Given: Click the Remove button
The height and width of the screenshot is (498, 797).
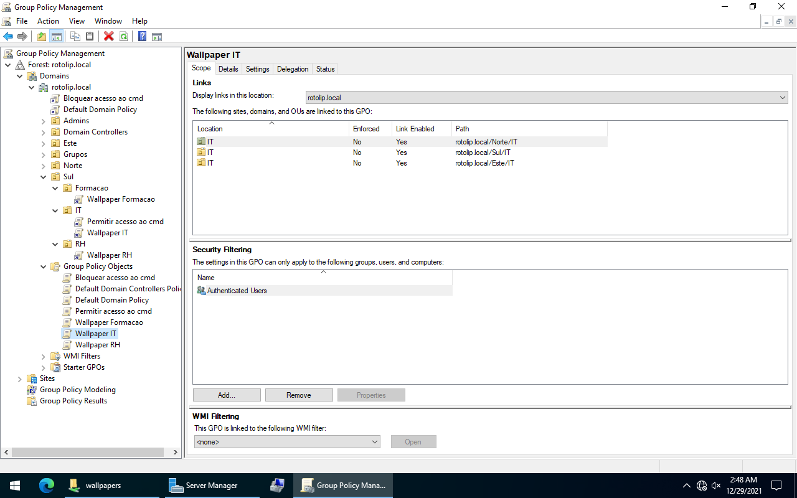Looking at the screenshot, I should pos(299,395).
